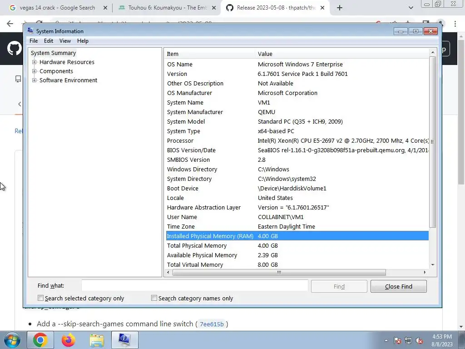The width and height of the screenshot is (465, 349).
Task: Select the OS Name row
Action: (297, 65)
